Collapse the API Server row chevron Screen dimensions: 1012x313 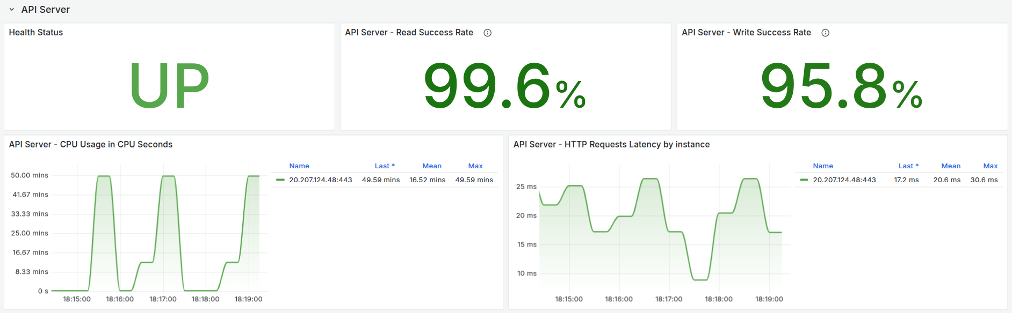(12, 10)
